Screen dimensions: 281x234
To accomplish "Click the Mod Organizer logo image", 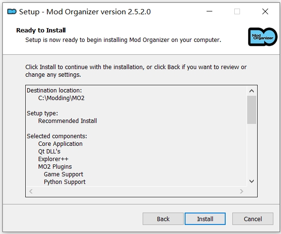I will 262,37.
